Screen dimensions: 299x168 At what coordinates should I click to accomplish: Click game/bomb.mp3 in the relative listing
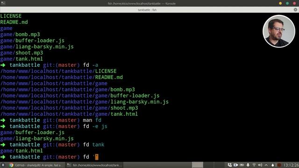tap(20, 35)
